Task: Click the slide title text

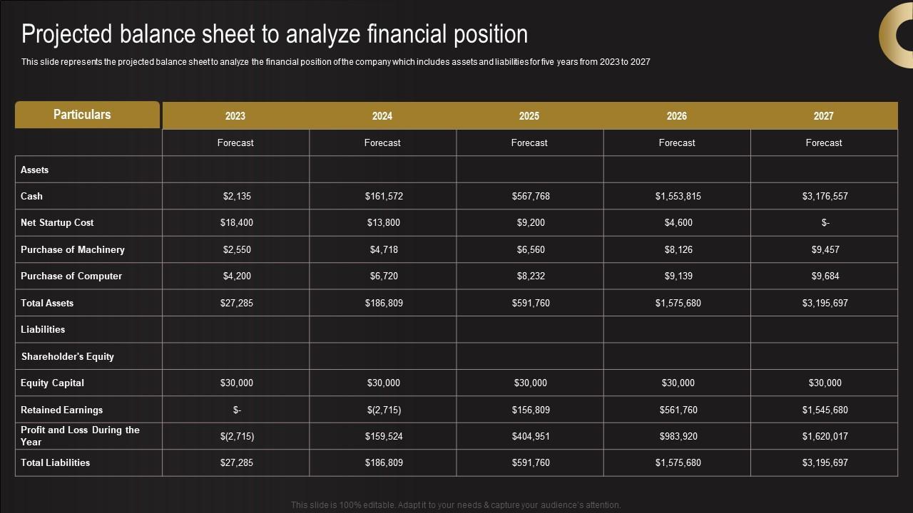Action: (275, 34)
